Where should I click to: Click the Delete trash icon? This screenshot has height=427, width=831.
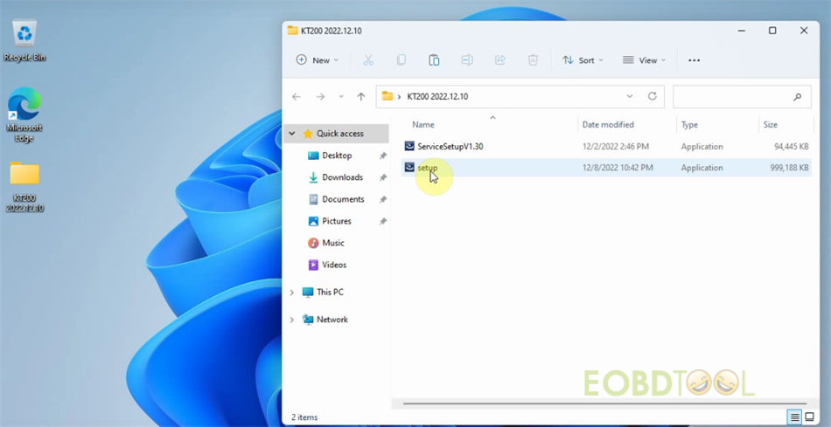pyautogui.click(x=533, y=60)
